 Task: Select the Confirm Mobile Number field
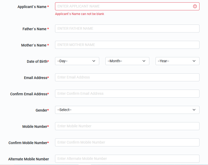pyautogui.click(x=127, y=143)
